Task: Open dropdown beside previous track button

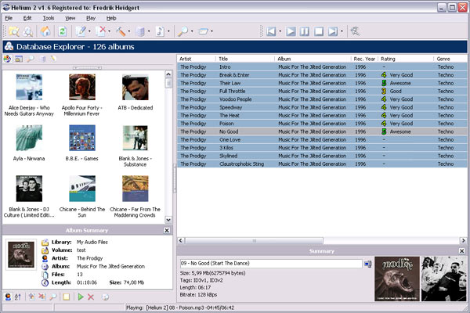Action: pyautogui.click(x=280, y=31)
